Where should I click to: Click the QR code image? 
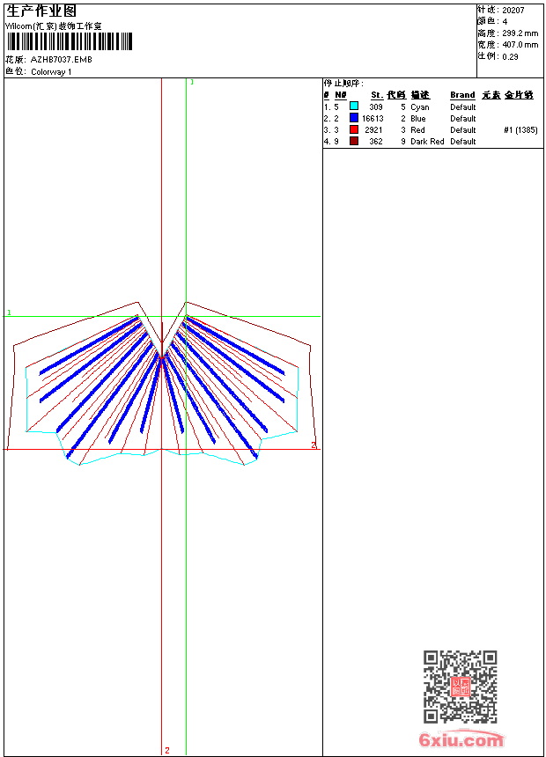click(461, 687)
